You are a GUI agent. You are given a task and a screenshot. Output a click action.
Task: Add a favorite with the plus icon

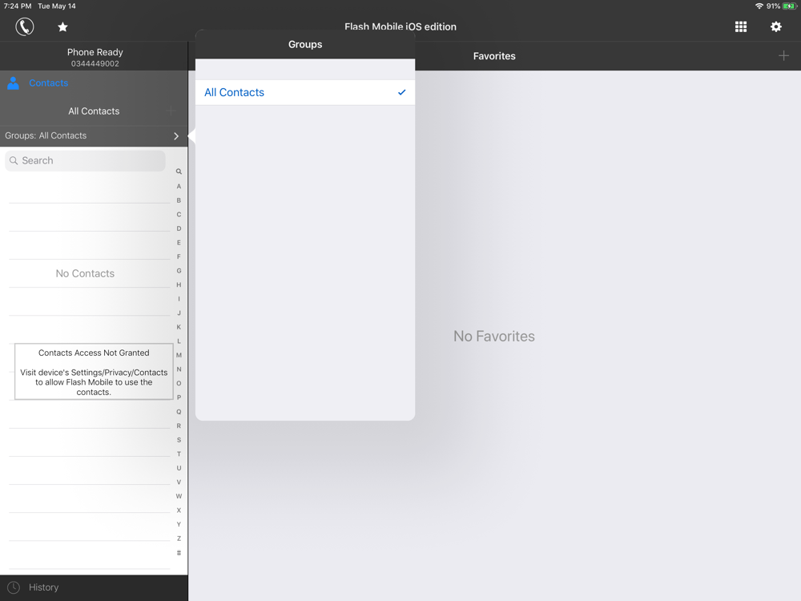(783, 56)
